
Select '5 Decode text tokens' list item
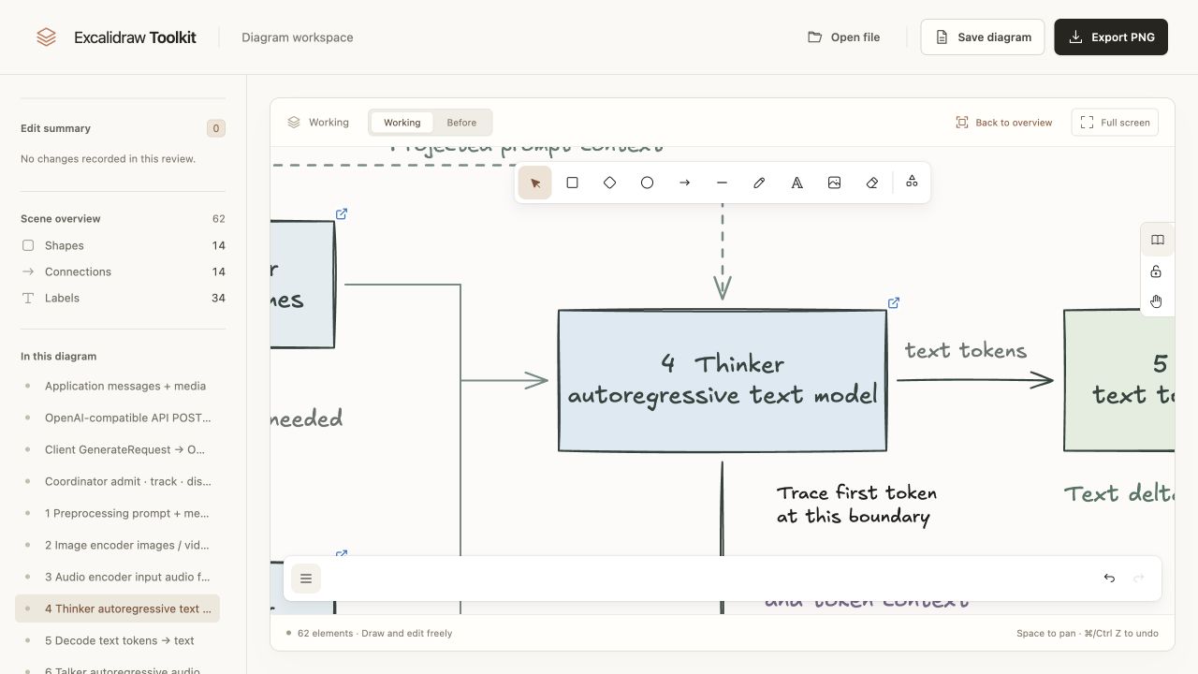(x=120, y=640)
